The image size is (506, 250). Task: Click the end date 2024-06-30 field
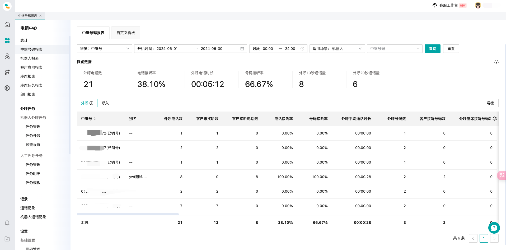(x=212, y=49)
